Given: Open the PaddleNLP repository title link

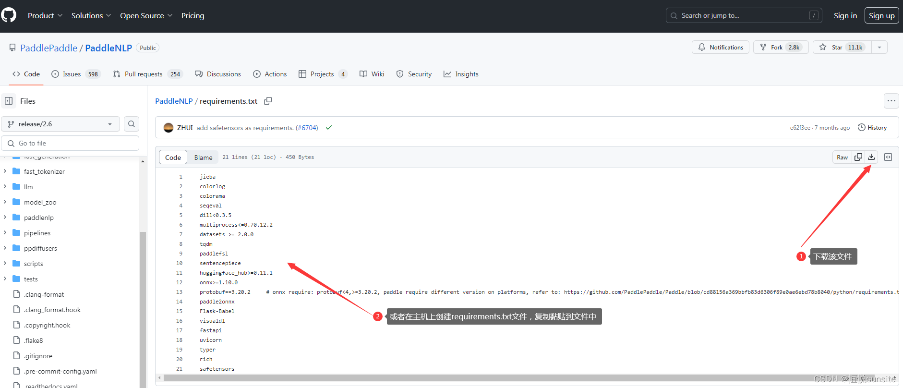Looking at the screenshot, I should [x=108, y=48].
